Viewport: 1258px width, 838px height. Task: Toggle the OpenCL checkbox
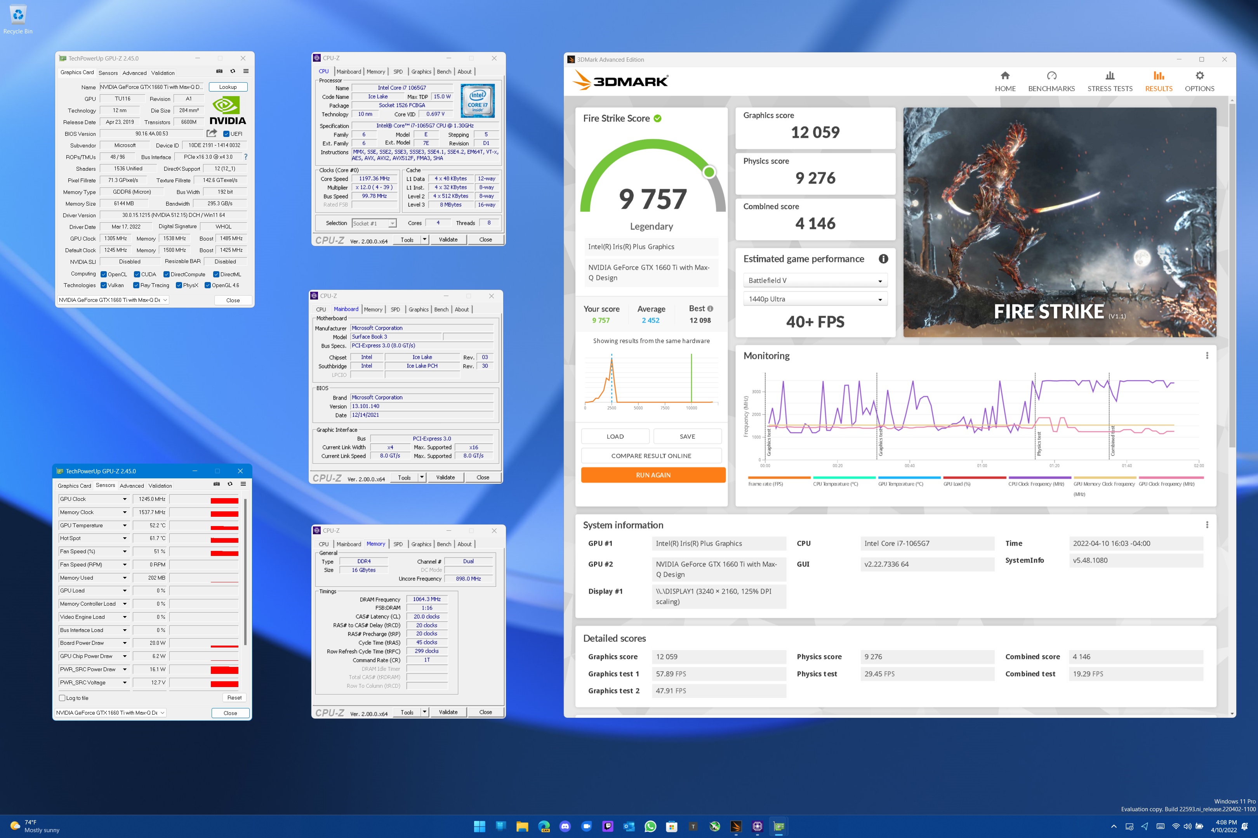(x=104, y=274)
